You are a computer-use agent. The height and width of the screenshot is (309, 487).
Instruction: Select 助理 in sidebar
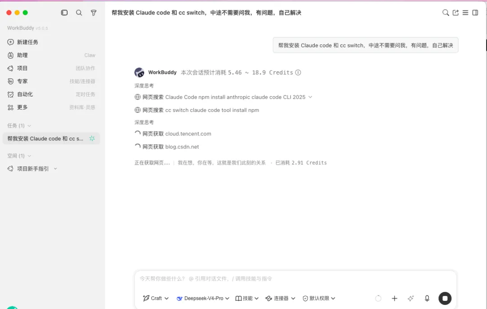(51, 55)
